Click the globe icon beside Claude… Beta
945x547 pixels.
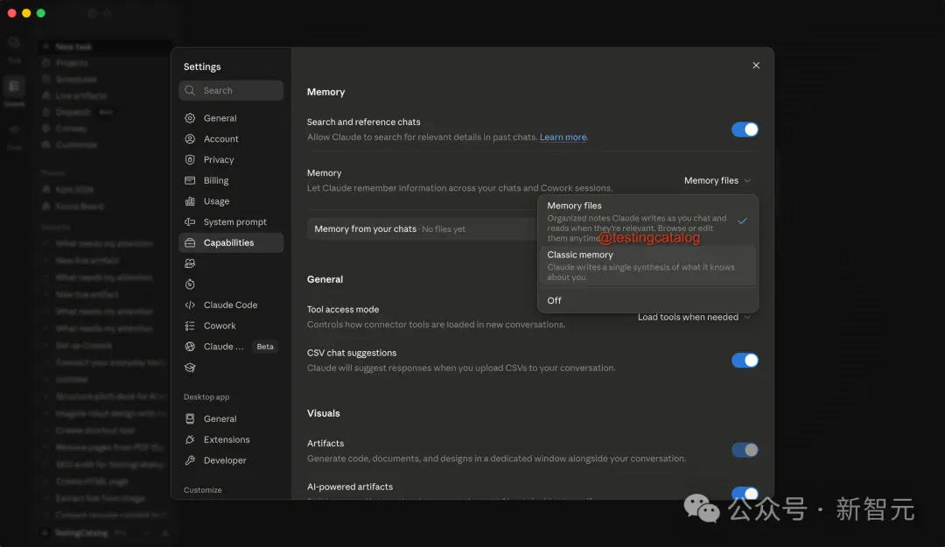[x=190, y=347]
